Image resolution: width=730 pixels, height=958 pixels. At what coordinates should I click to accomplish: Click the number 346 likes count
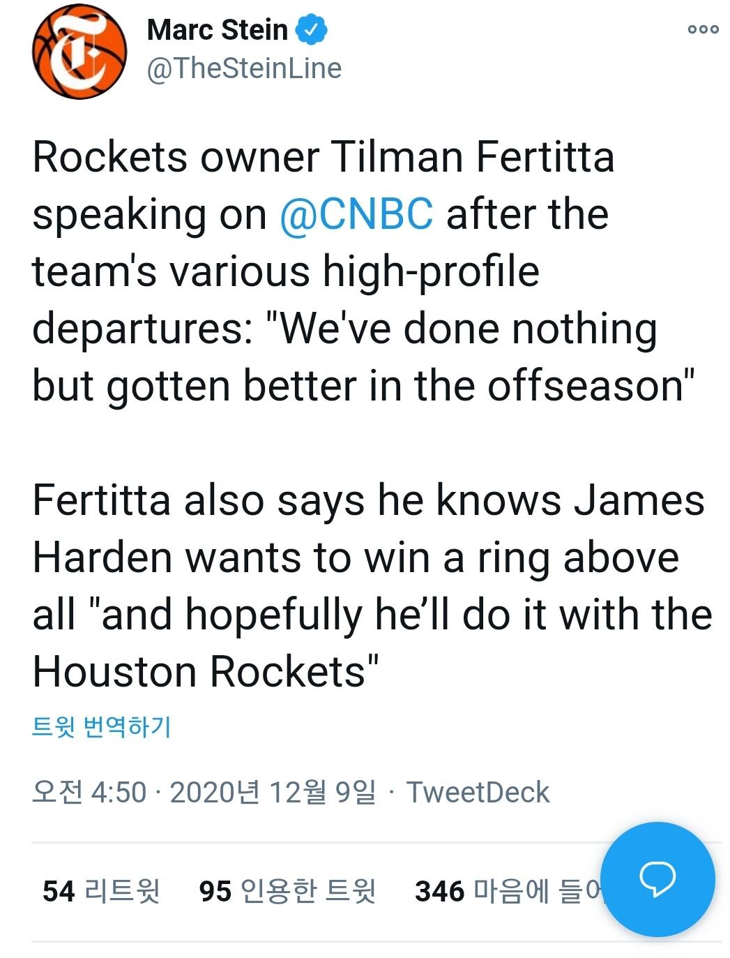[x=439, y=891]
